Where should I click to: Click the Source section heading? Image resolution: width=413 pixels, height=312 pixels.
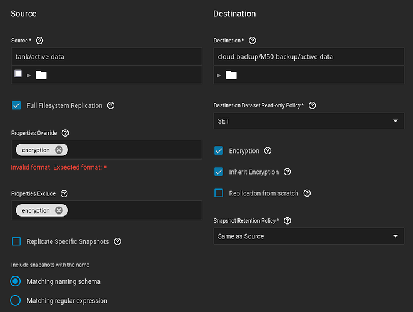point(24,14)
